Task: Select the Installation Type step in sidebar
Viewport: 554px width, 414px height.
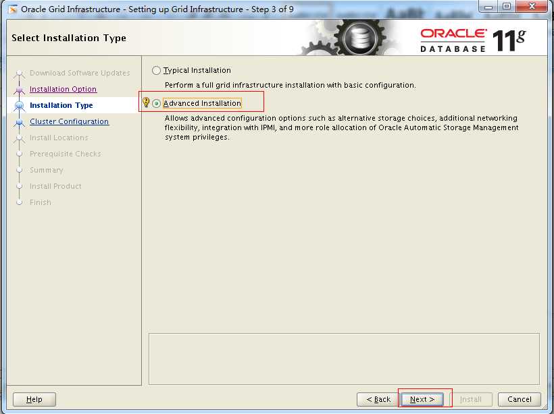Action: tap(61, 105)
